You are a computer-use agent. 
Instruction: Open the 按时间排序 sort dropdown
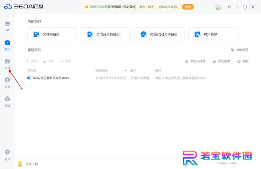click(x=195, y=61)
